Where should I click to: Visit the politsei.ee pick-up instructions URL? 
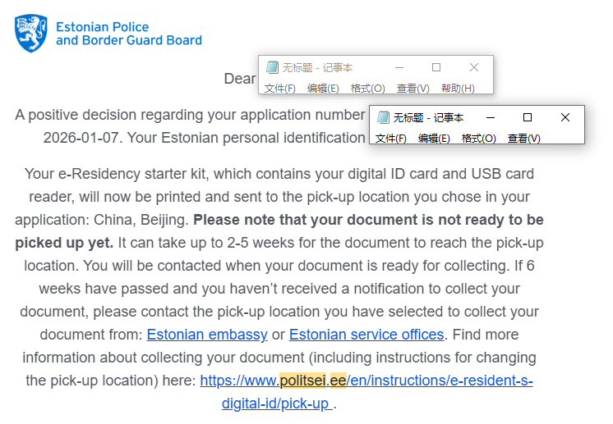[x=366, y=381]
